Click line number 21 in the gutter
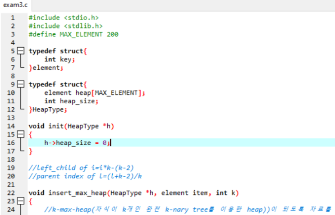Viewport: 335px width, 215px height. tap(11, 184)
